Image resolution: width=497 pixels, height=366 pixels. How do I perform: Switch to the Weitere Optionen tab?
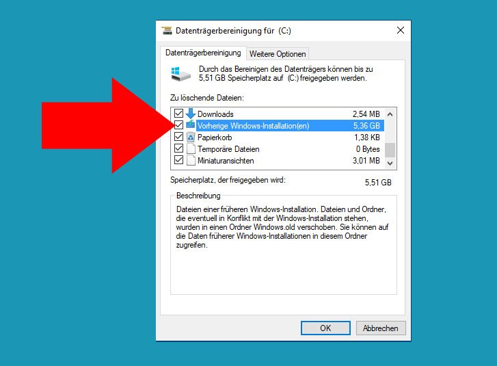[278, 54]
